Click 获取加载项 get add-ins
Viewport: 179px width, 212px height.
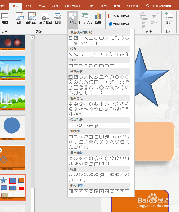pos(119,16)
